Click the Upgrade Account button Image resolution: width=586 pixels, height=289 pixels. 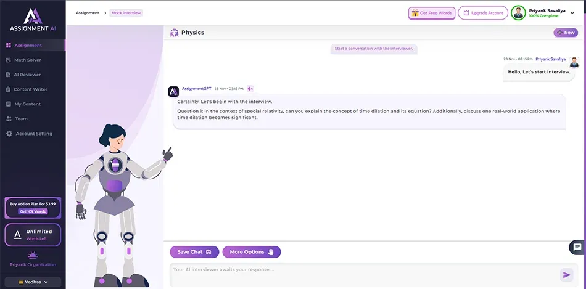tap(483, 13)
